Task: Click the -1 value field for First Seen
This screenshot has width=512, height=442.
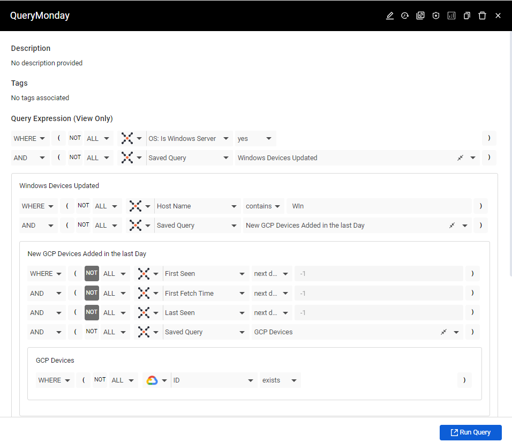Action: point(379,274)
